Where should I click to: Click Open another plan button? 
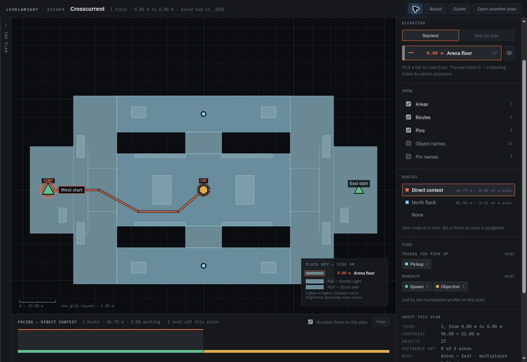click(x=496, y=9)
